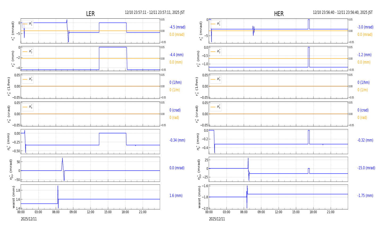Image resolution: width=376 pixels, height=230 pixels.
Task: Click the "06:00" x-axis tick under LER
Action: (56, 212)
